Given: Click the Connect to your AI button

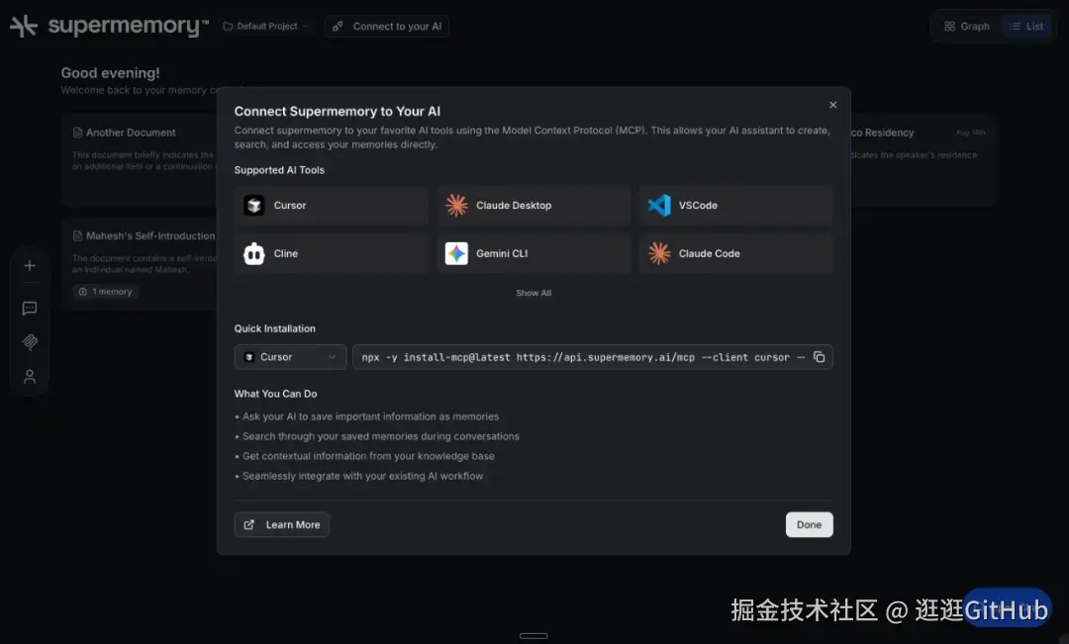Looking at the screenshot, I should 386,27.
